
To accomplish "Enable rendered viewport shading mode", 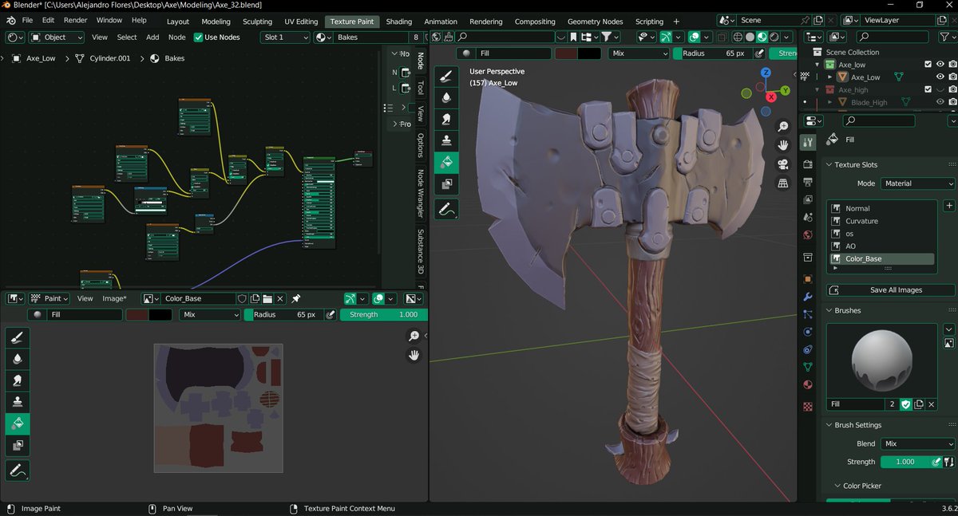I will pos(775,37).
